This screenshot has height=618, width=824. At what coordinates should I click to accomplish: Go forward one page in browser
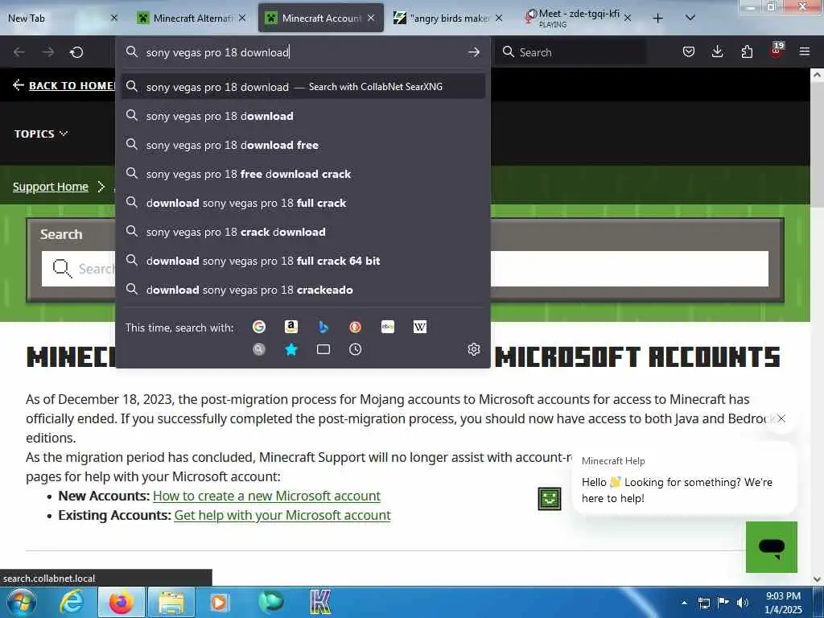(47, 52)
